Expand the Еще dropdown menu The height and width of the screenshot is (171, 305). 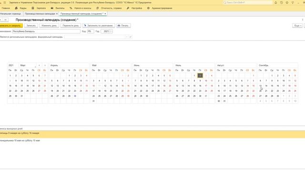click(x=297, y=26)
